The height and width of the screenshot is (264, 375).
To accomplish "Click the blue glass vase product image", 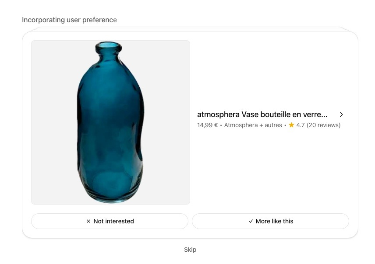I will coord(110,122).
